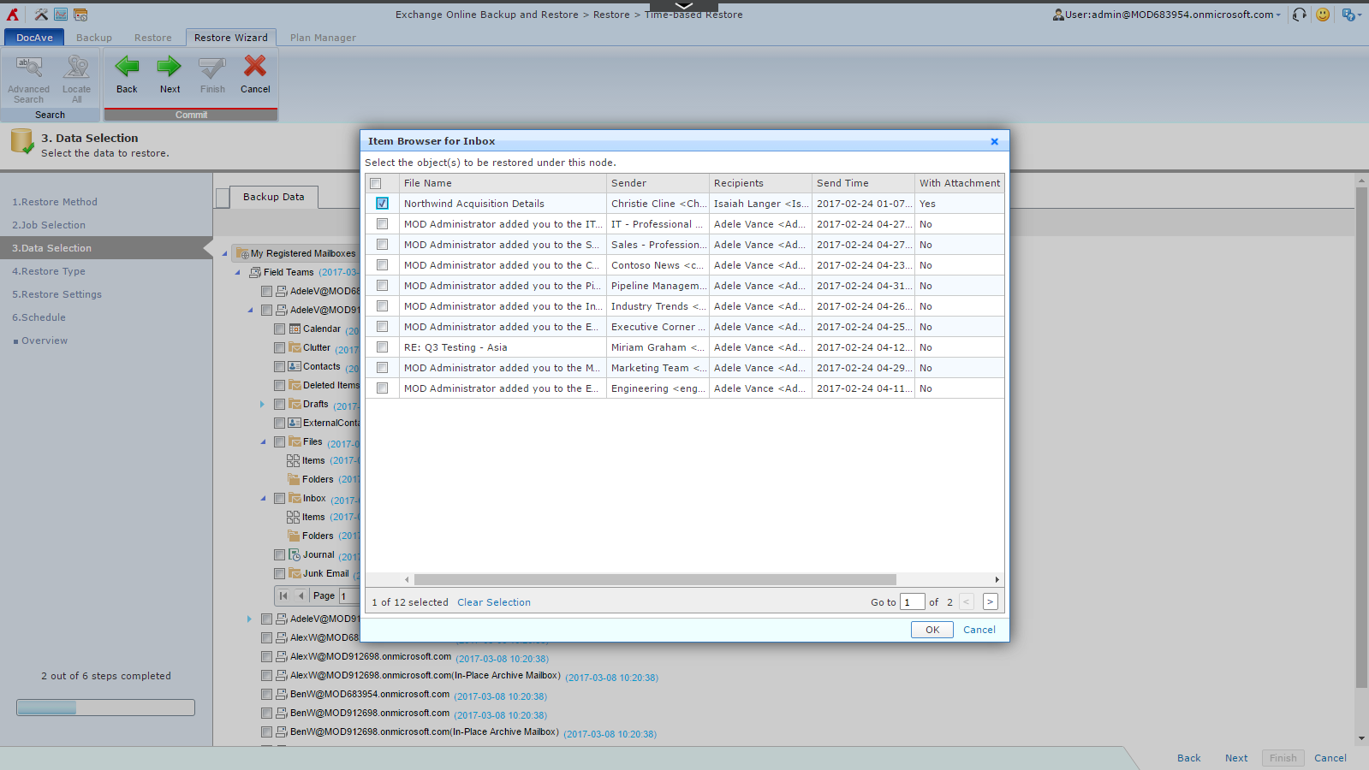This screenshot has height=770, width=1369.
Task: Expand the Drafts folder node
Action: tap(262, 404)
